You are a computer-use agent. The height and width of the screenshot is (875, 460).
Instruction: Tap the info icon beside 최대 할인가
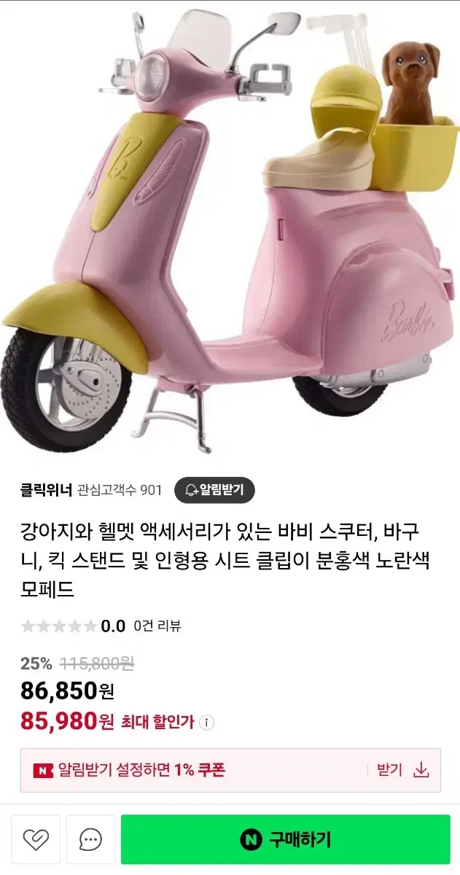click(x=206, y=723)
